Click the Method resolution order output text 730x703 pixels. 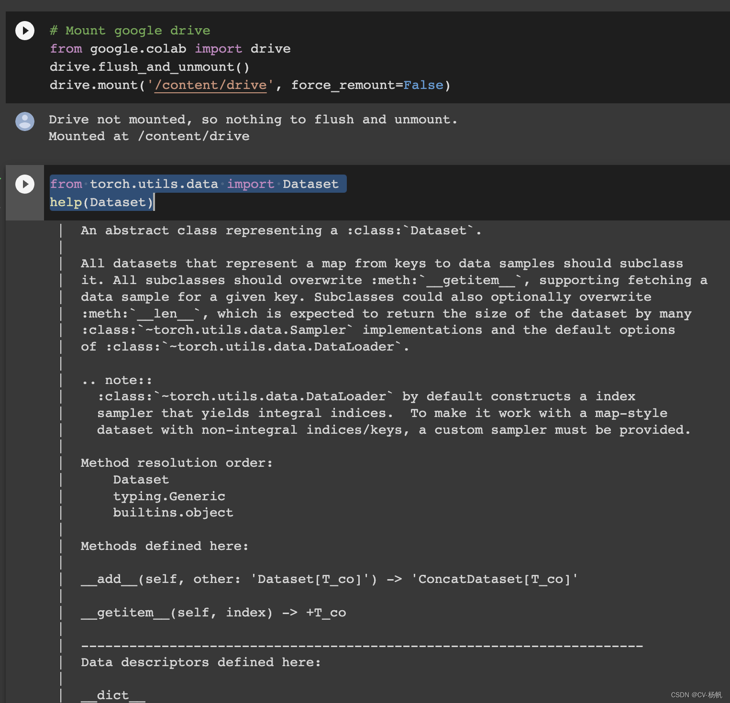(176, 462)
